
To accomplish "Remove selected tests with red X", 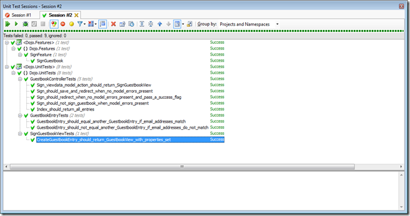I will (x=113, y=24).
